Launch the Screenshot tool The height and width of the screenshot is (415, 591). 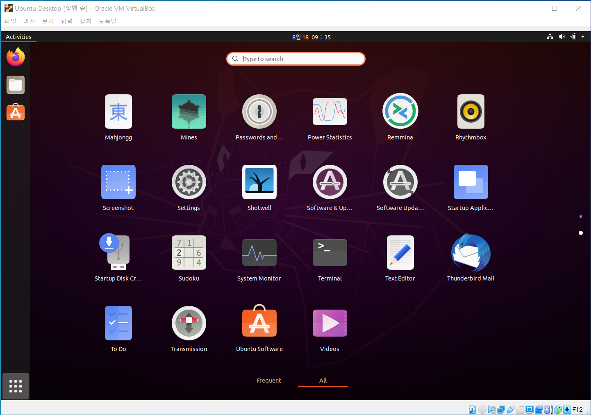tap(118, 188)
